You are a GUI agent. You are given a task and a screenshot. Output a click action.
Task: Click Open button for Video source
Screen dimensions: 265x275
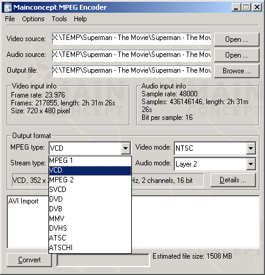coord(237,39)
